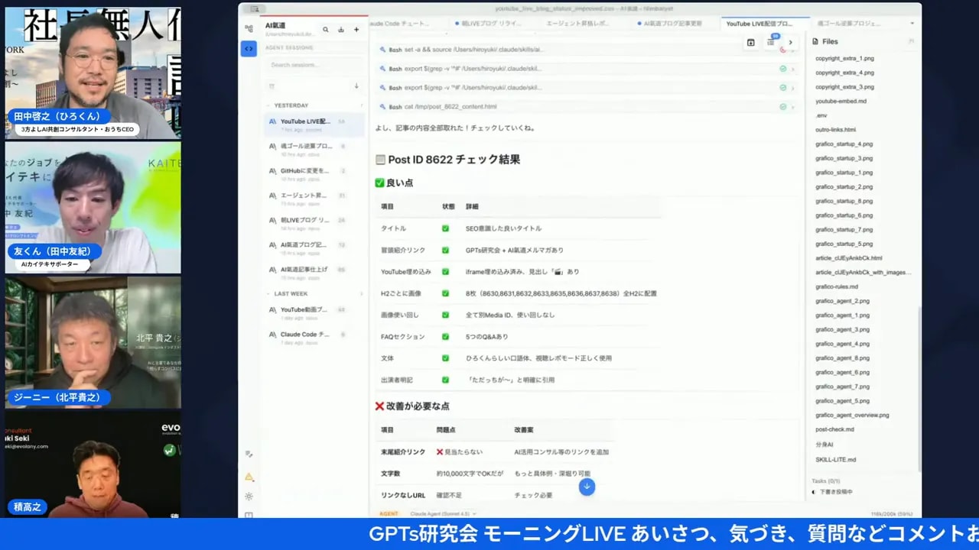Click the preview panel icon near the notification badge
This screenshot has width=979, height=550.
click(751, 43)
